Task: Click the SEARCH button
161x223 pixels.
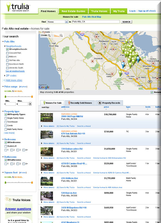Action: [126, 22]
